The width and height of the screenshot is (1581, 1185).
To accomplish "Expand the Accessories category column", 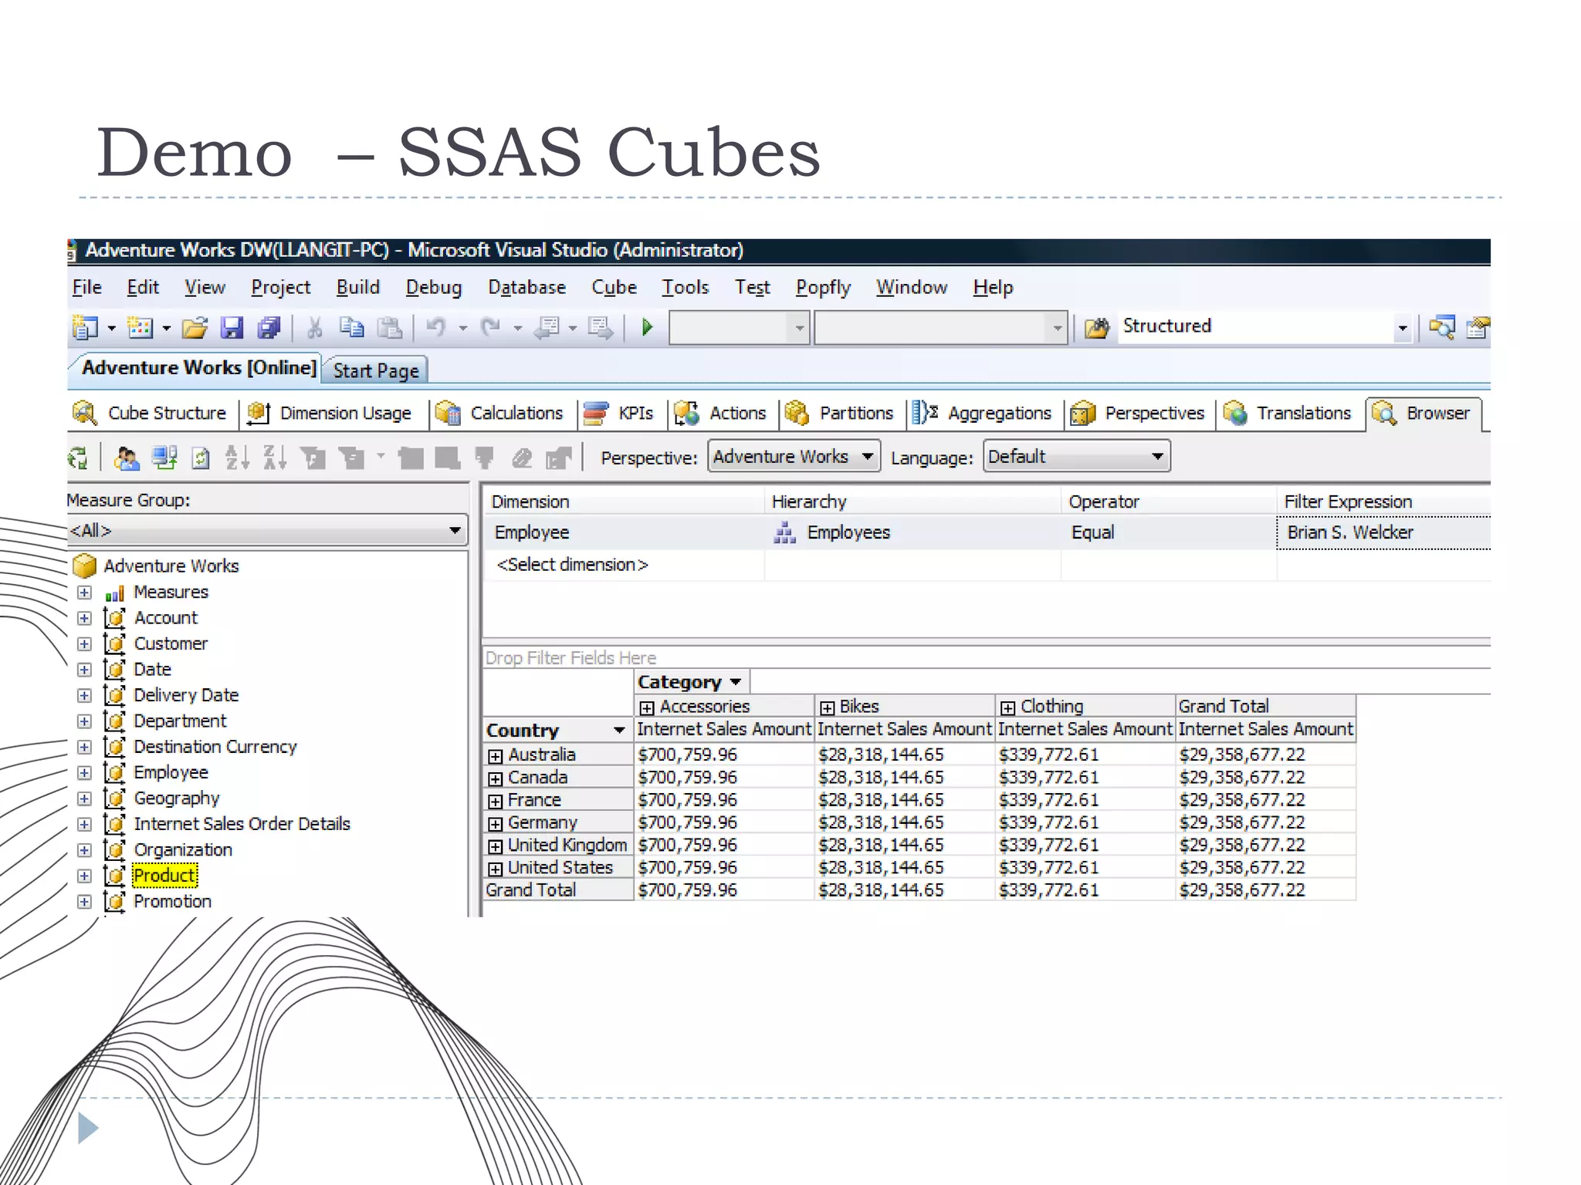I will [x=647, y=707].
